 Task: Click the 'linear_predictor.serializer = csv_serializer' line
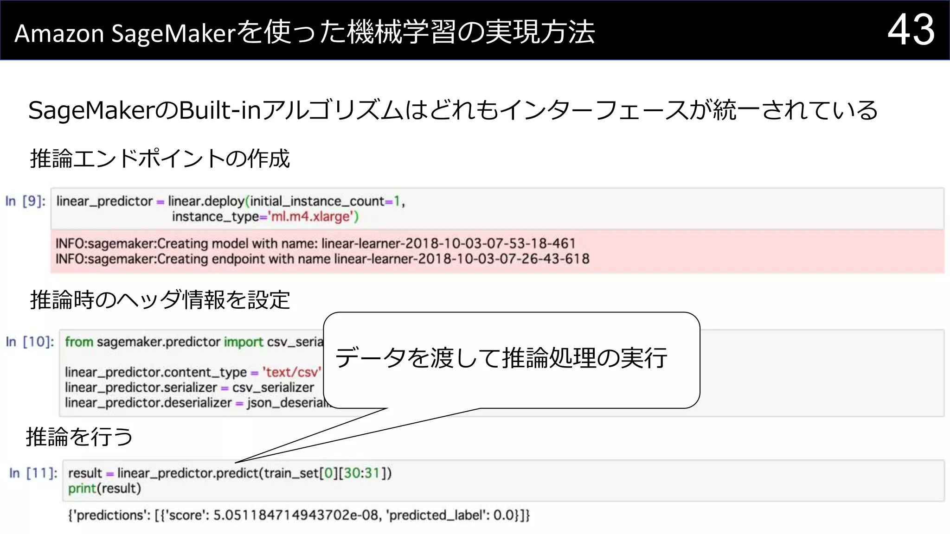189,388
